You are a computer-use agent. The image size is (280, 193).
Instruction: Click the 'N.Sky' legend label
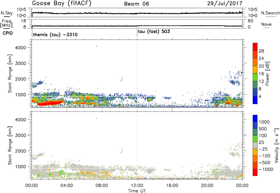[x=7, y=13]
